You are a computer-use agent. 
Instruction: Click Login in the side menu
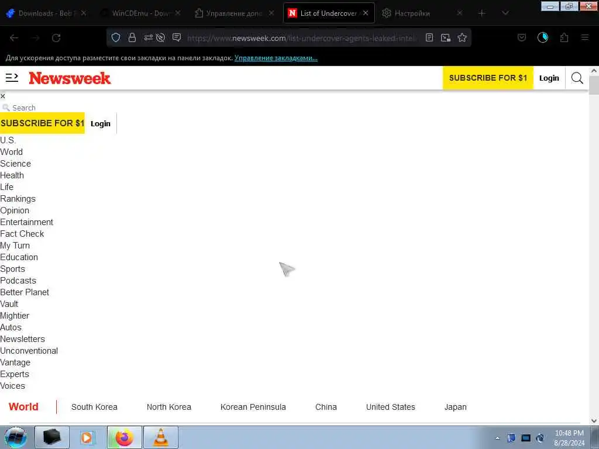tap(101, 123)
